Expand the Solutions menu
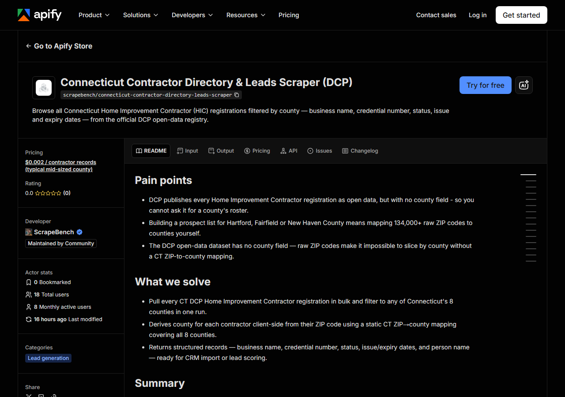 tap(140, 15)
